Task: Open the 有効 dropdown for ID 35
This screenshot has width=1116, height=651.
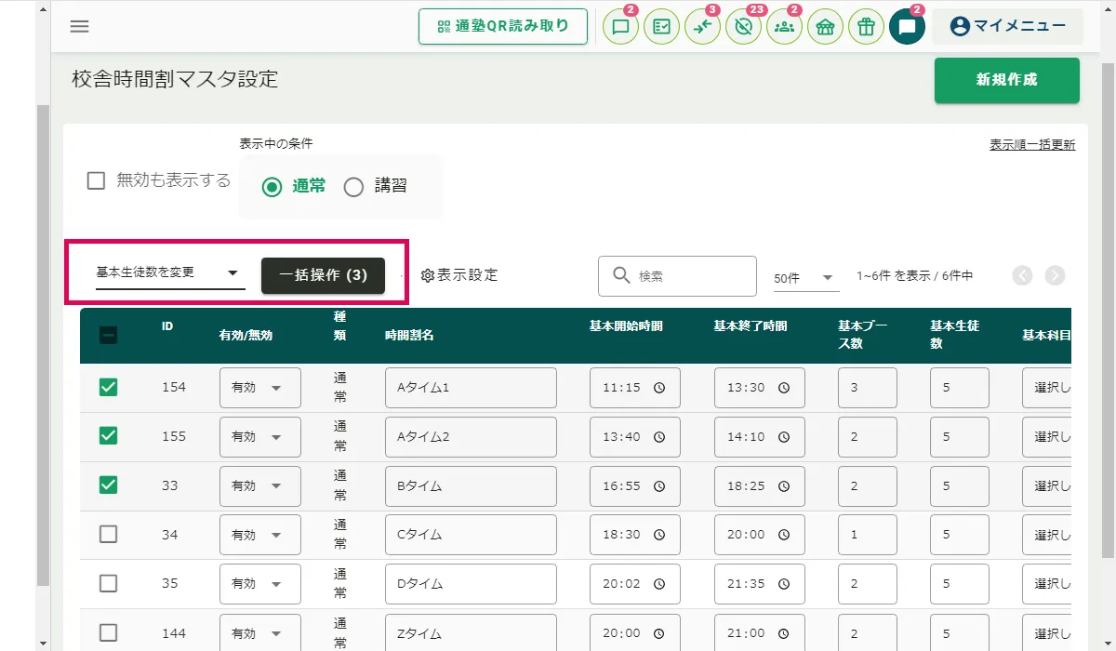Action: [260, 584]
